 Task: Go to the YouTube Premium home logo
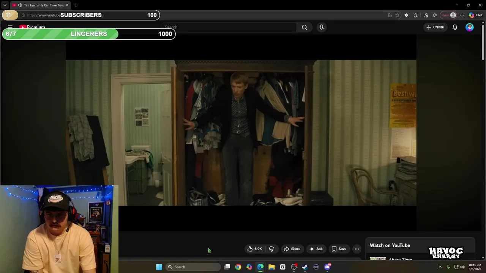pyautogui.click(x=32, y=27)
